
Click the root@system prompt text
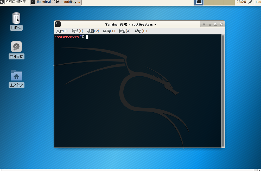[67, 37]
